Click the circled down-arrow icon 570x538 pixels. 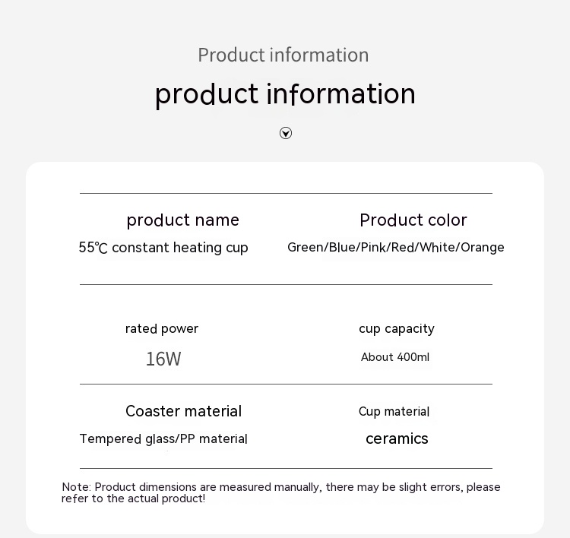[286, 133]
